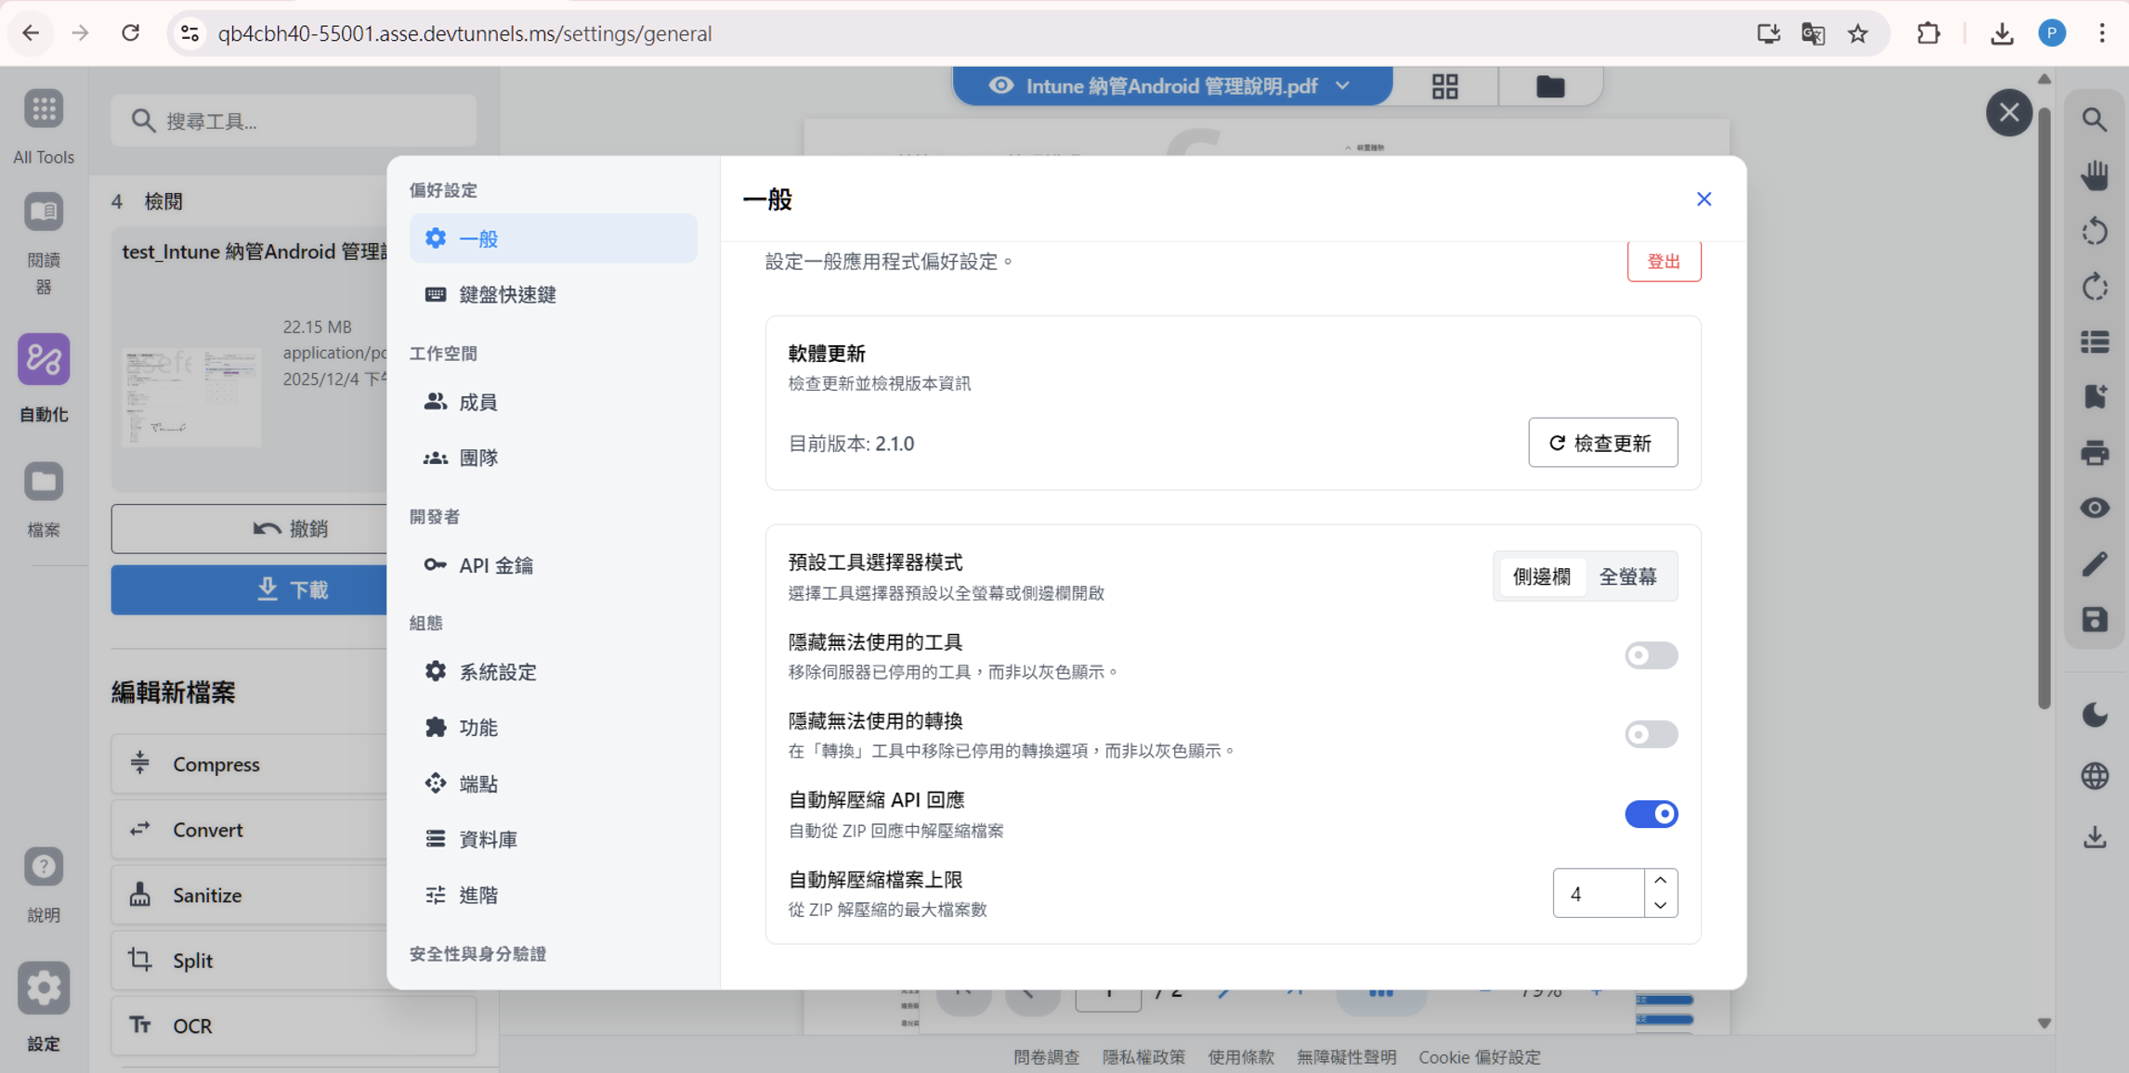Click the right toolbar search icon
The image size is (2129, 1073).
pyautogui.click(x=2095, y=120)
